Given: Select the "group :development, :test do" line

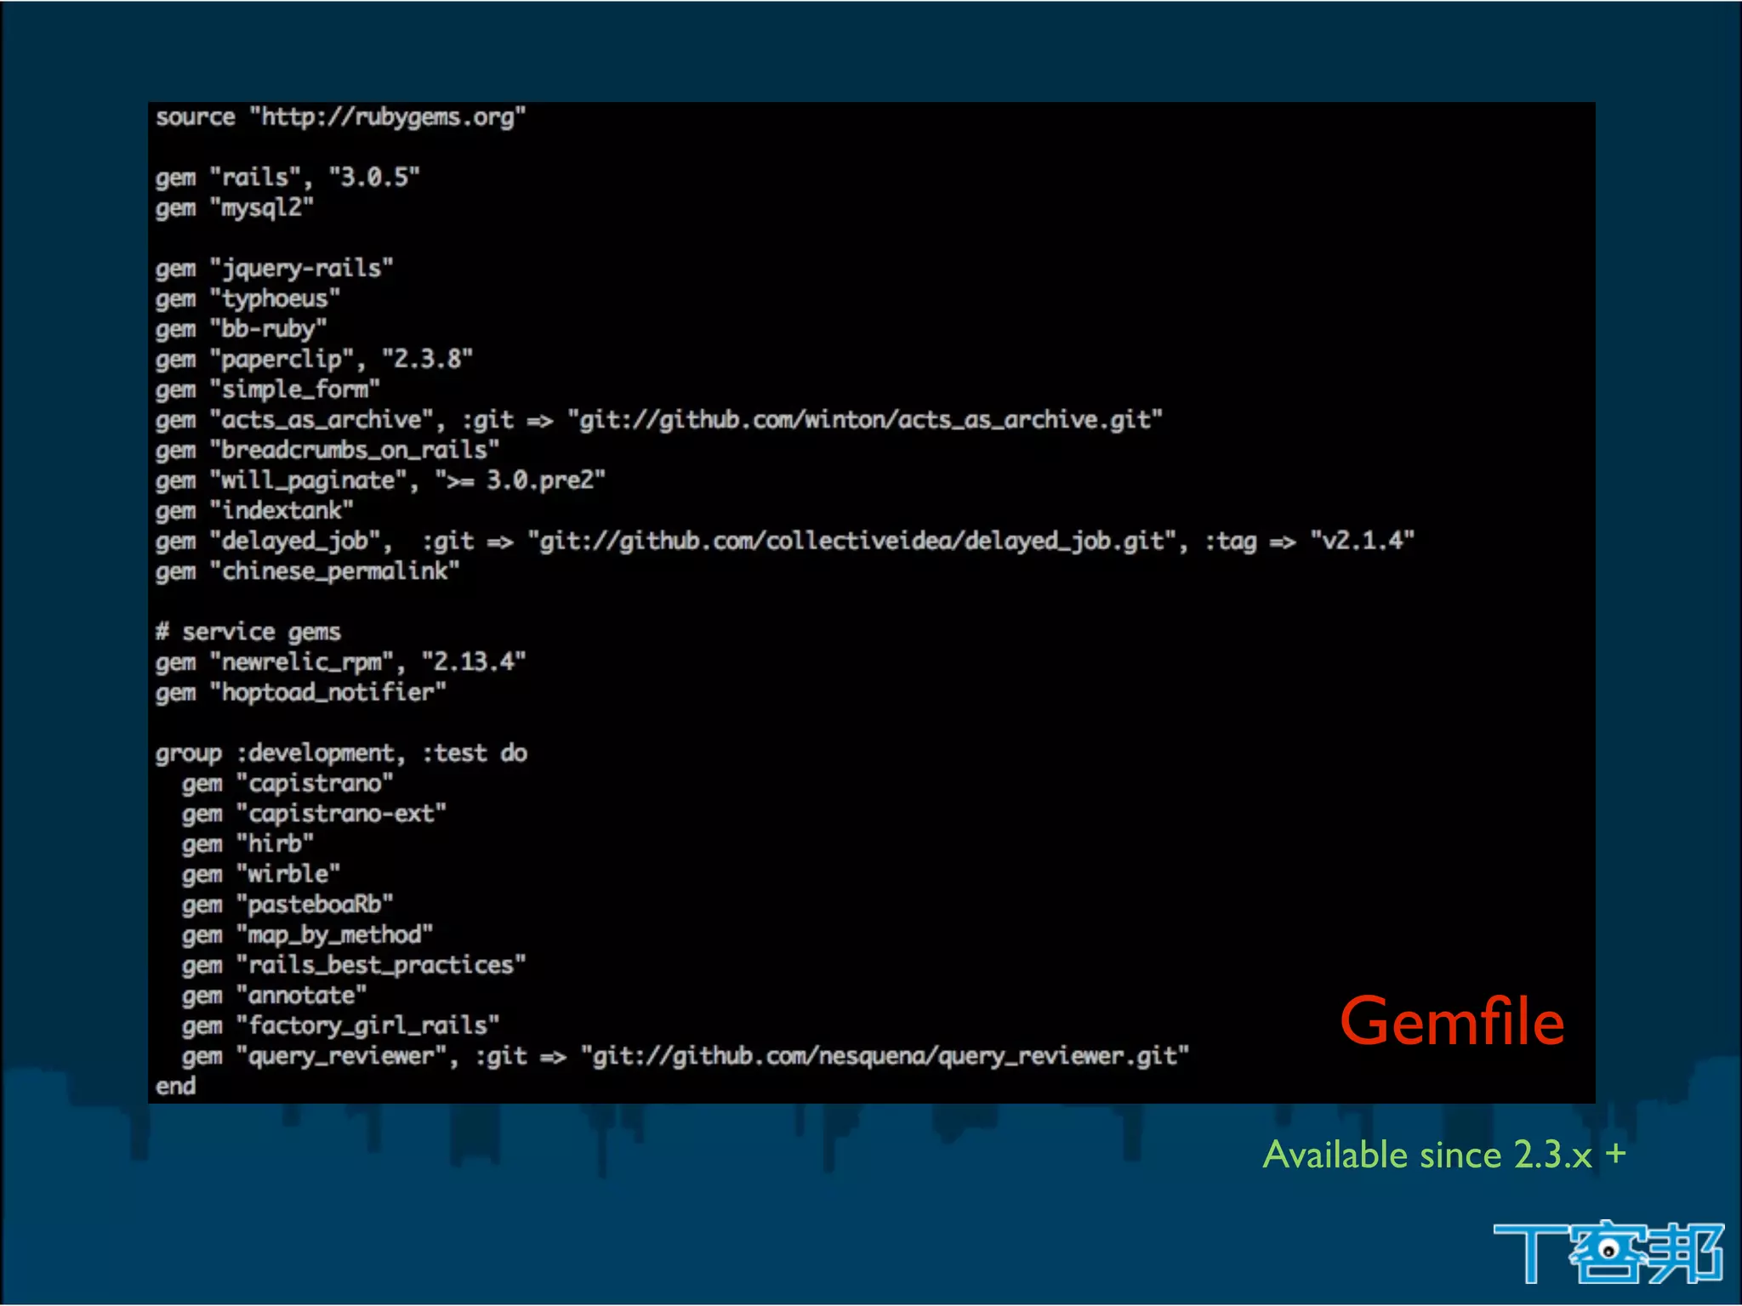Looking at the screenshot, I should (341, 753).
